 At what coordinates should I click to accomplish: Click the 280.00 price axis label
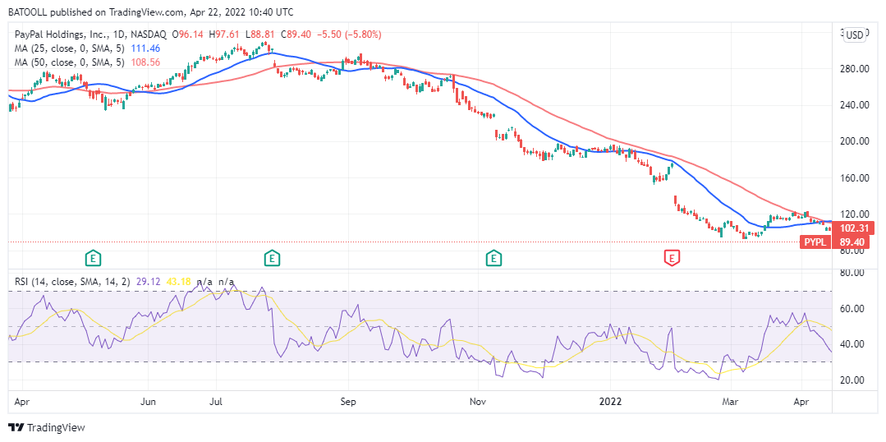click(853, 69)
